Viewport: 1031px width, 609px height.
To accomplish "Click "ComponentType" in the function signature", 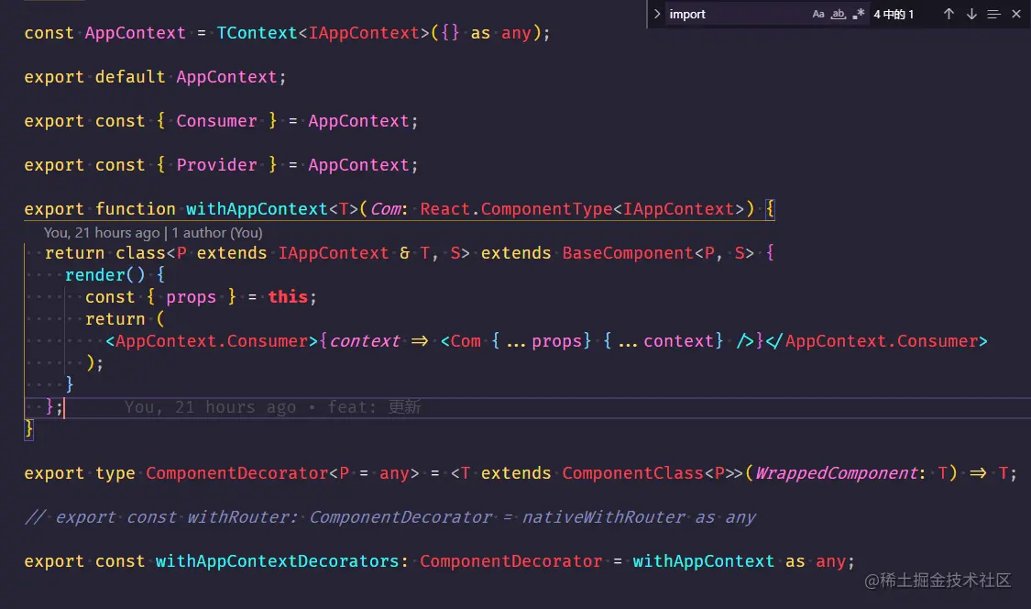I will [x=546, y=209].
